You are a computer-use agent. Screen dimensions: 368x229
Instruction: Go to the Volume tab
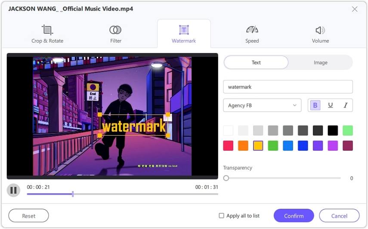tap(320, 34)
